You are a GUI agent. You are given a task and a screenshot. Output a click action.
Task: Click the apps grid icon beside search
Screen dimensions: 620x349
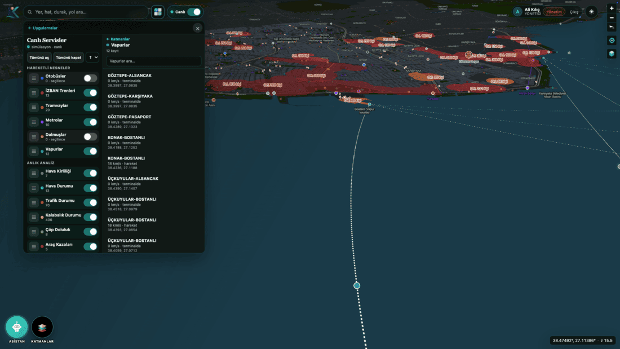[158, 12]
